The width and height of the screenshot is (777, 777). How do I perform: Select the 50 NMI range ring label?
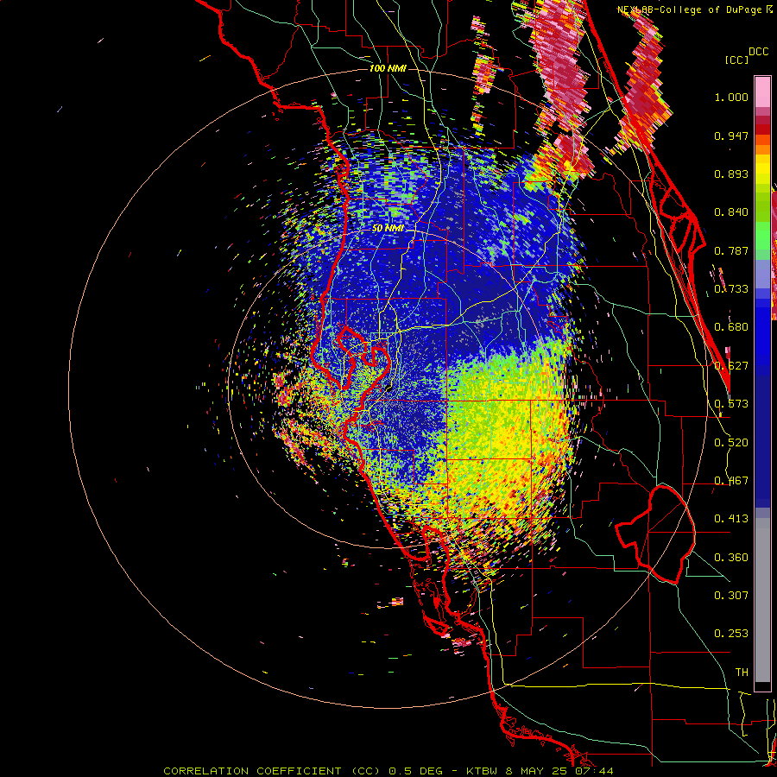tap(388, 229)
